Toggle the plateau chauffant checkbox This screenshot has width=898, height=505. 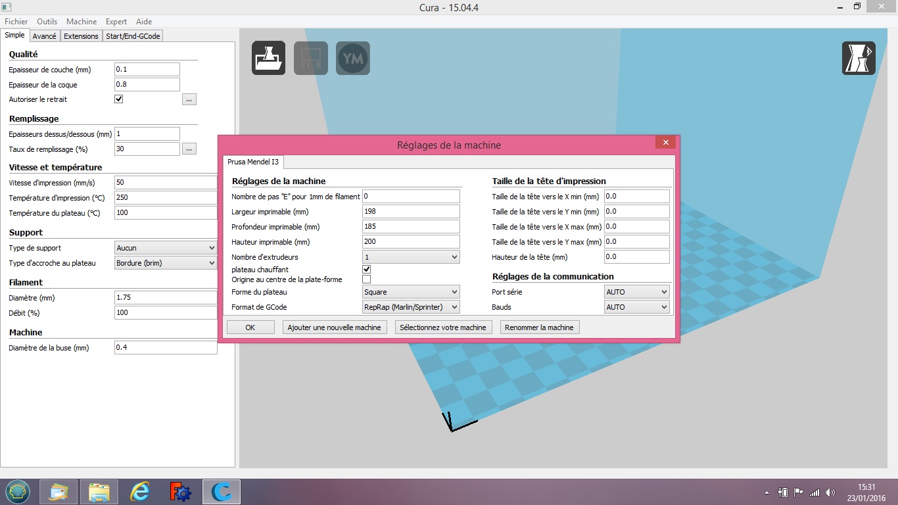pyautogui.click(x=367, y=270)
